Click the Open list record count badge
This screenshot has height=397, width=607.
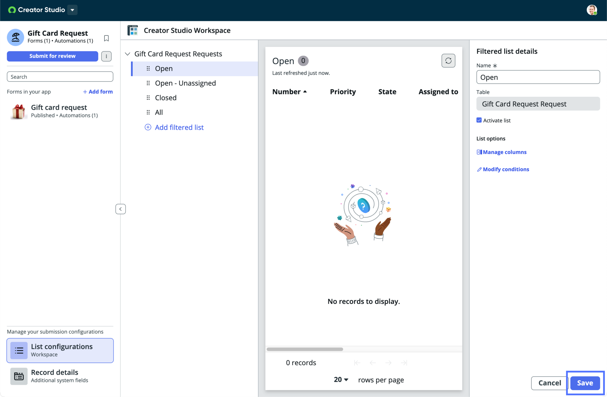pos(303,61)
